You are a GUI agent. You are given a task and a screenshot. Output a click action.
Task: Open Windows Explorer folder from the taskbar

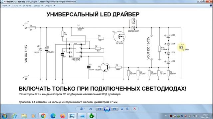24,116
